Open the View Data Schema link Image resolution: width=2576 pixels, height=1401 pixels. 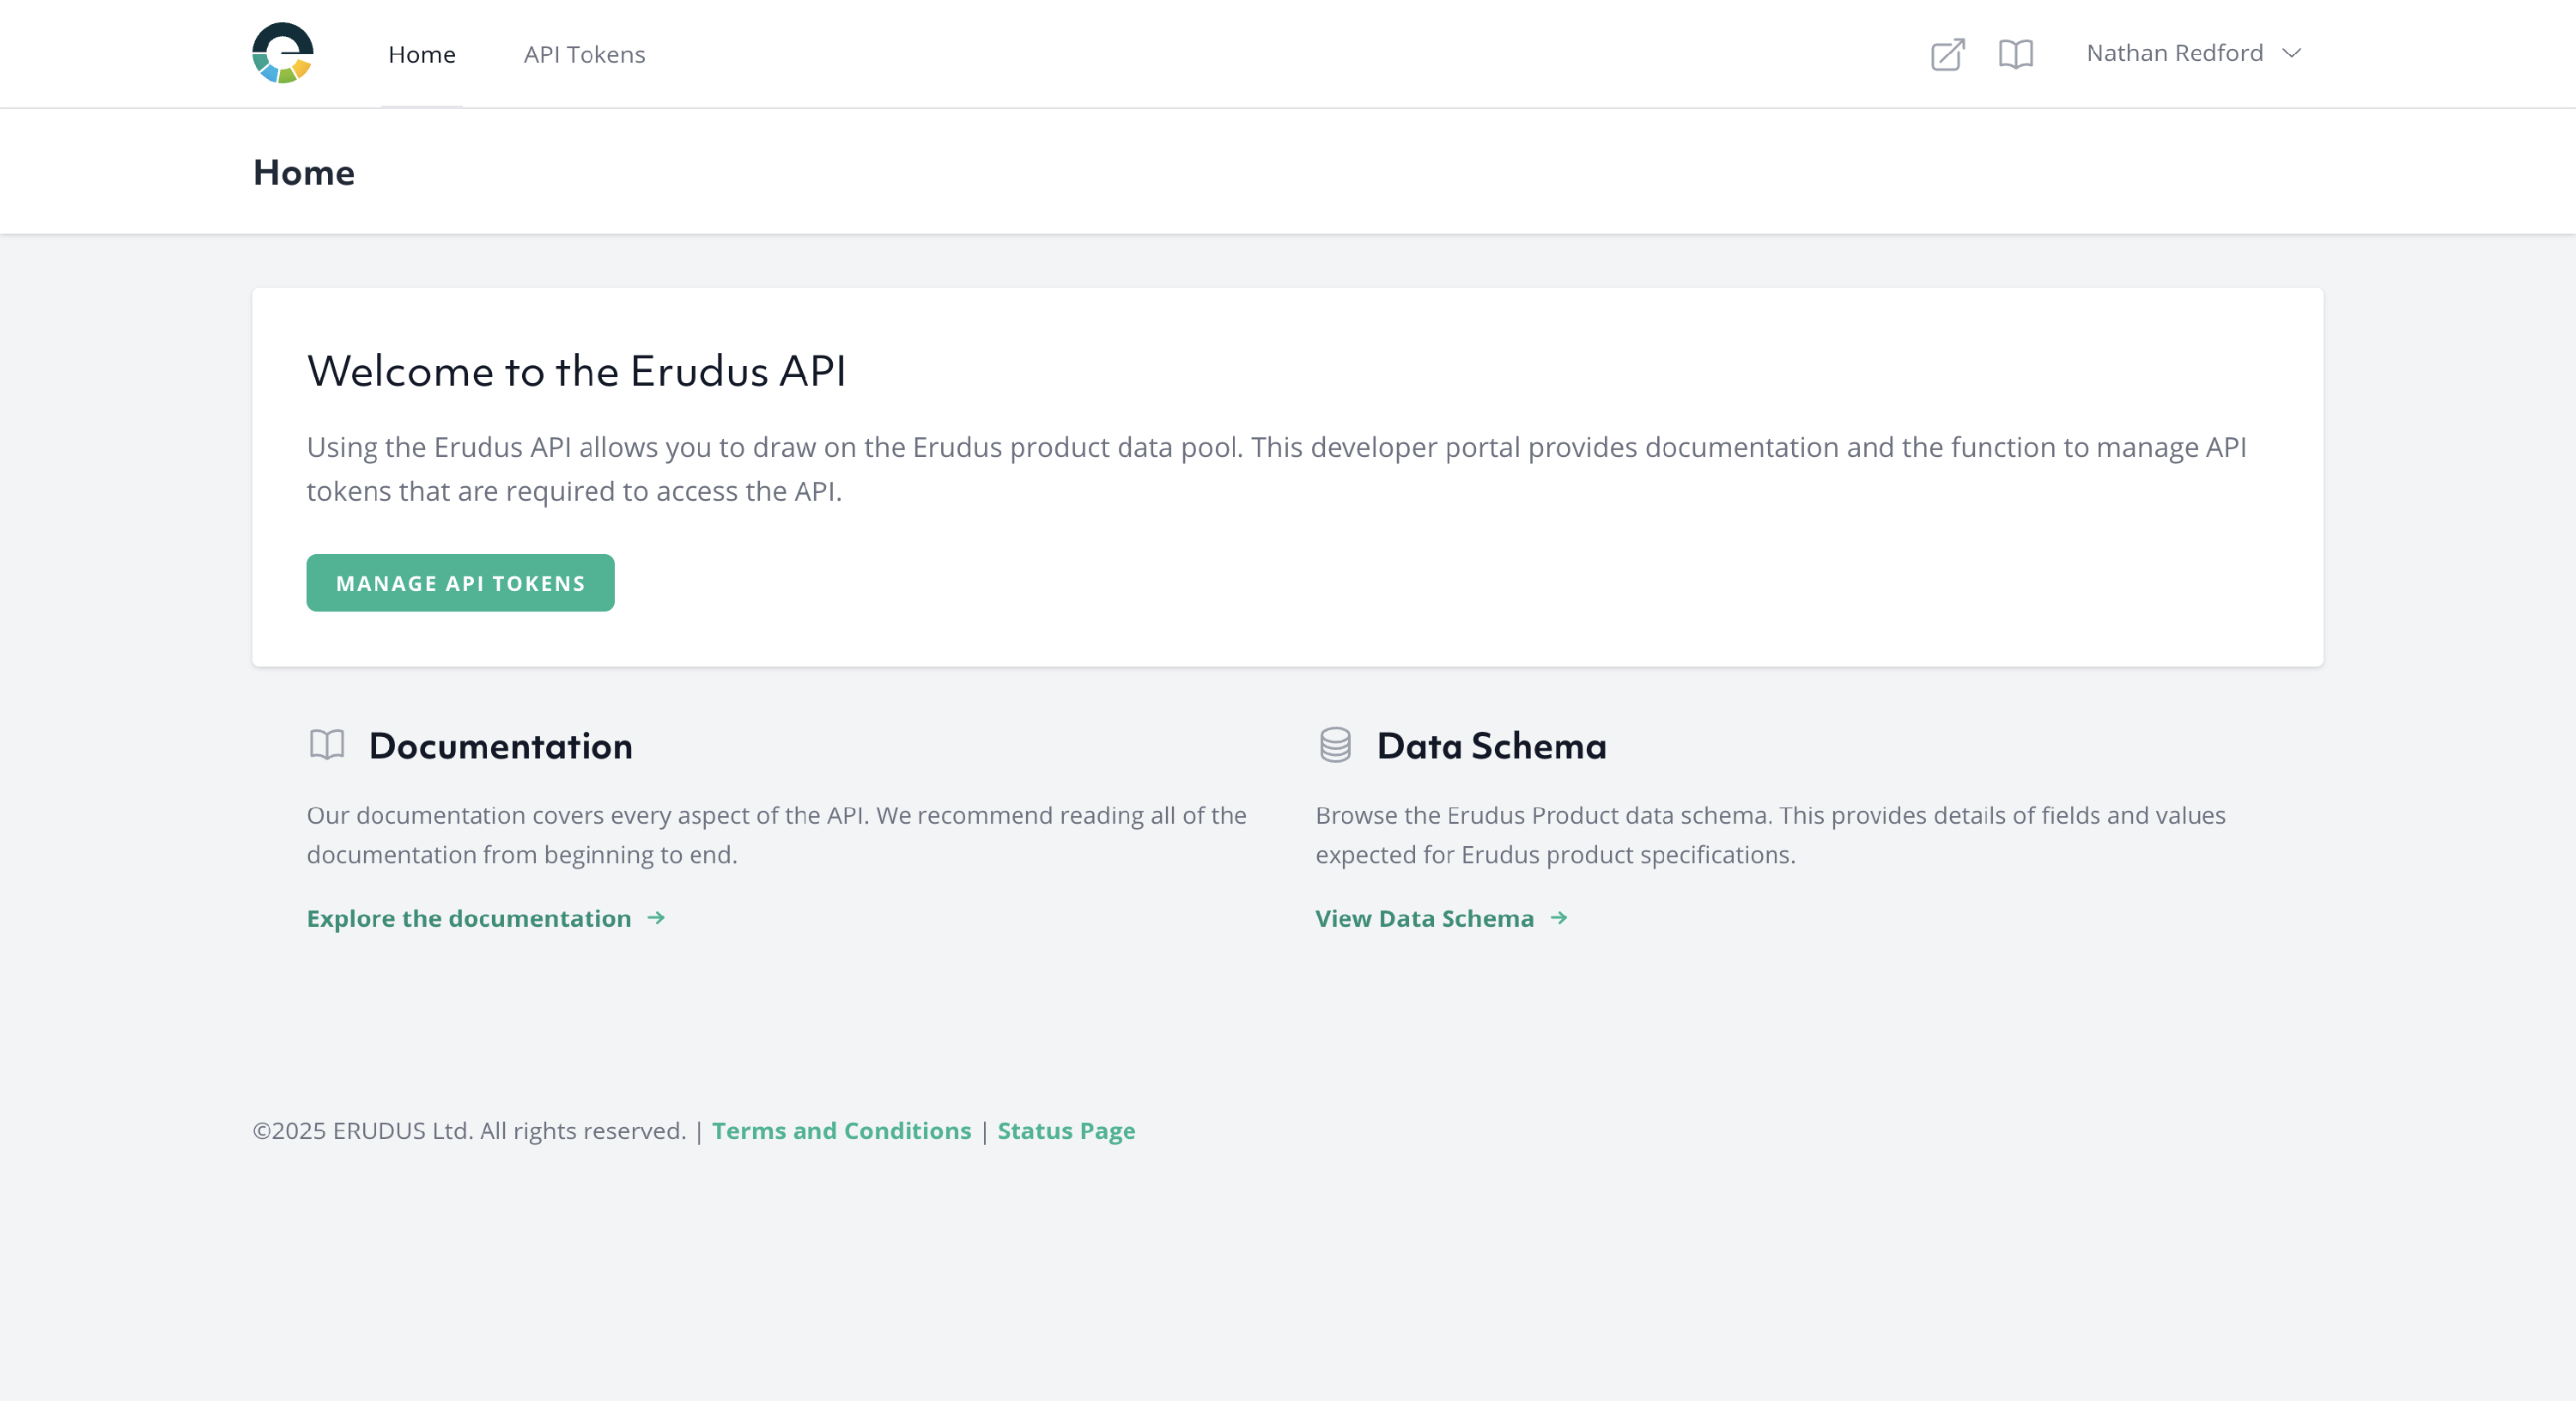coord(1424,917)
